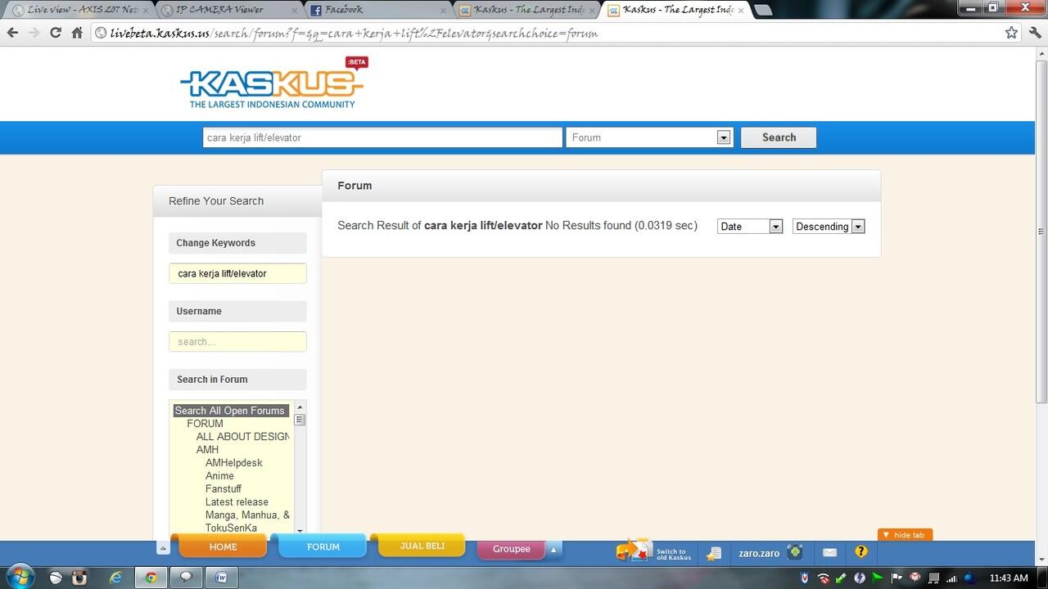Open JUAL BELI bottom tab
This screenshot has height=589, width=1048.
(x=422, y=546)
